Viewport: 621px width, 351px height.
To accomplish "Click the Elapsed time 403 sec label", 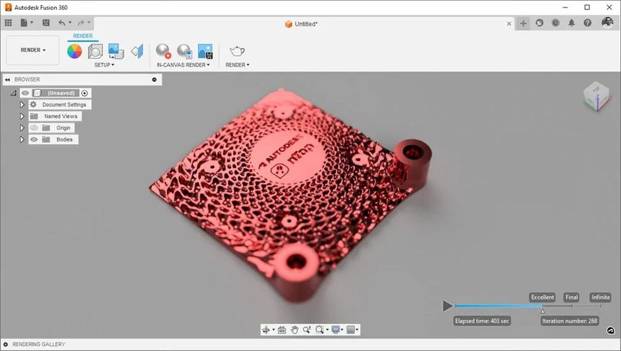I will click(482, 321).
